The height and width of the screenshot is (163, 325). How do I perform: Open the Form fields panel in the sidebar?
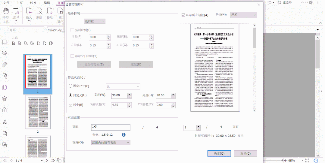[x=4, y=134]
